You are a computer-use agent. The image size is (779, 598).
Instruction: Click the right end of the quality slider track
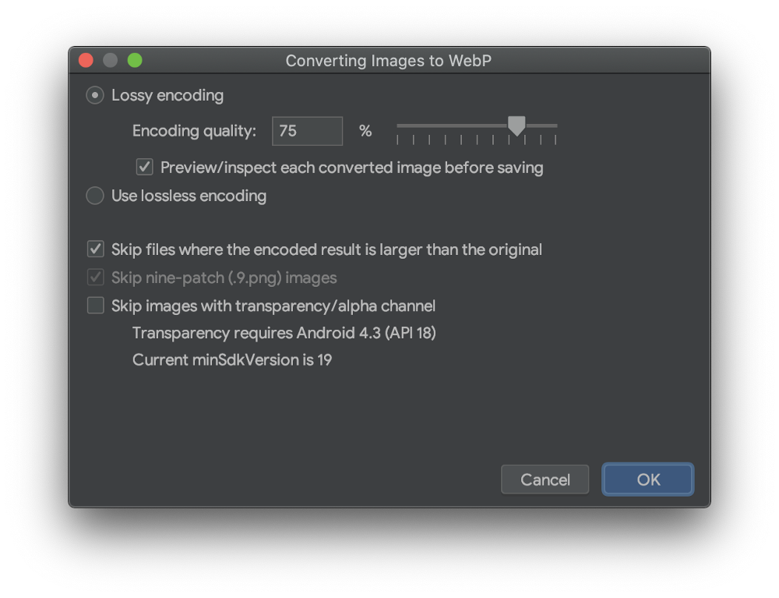pos(555,126)
